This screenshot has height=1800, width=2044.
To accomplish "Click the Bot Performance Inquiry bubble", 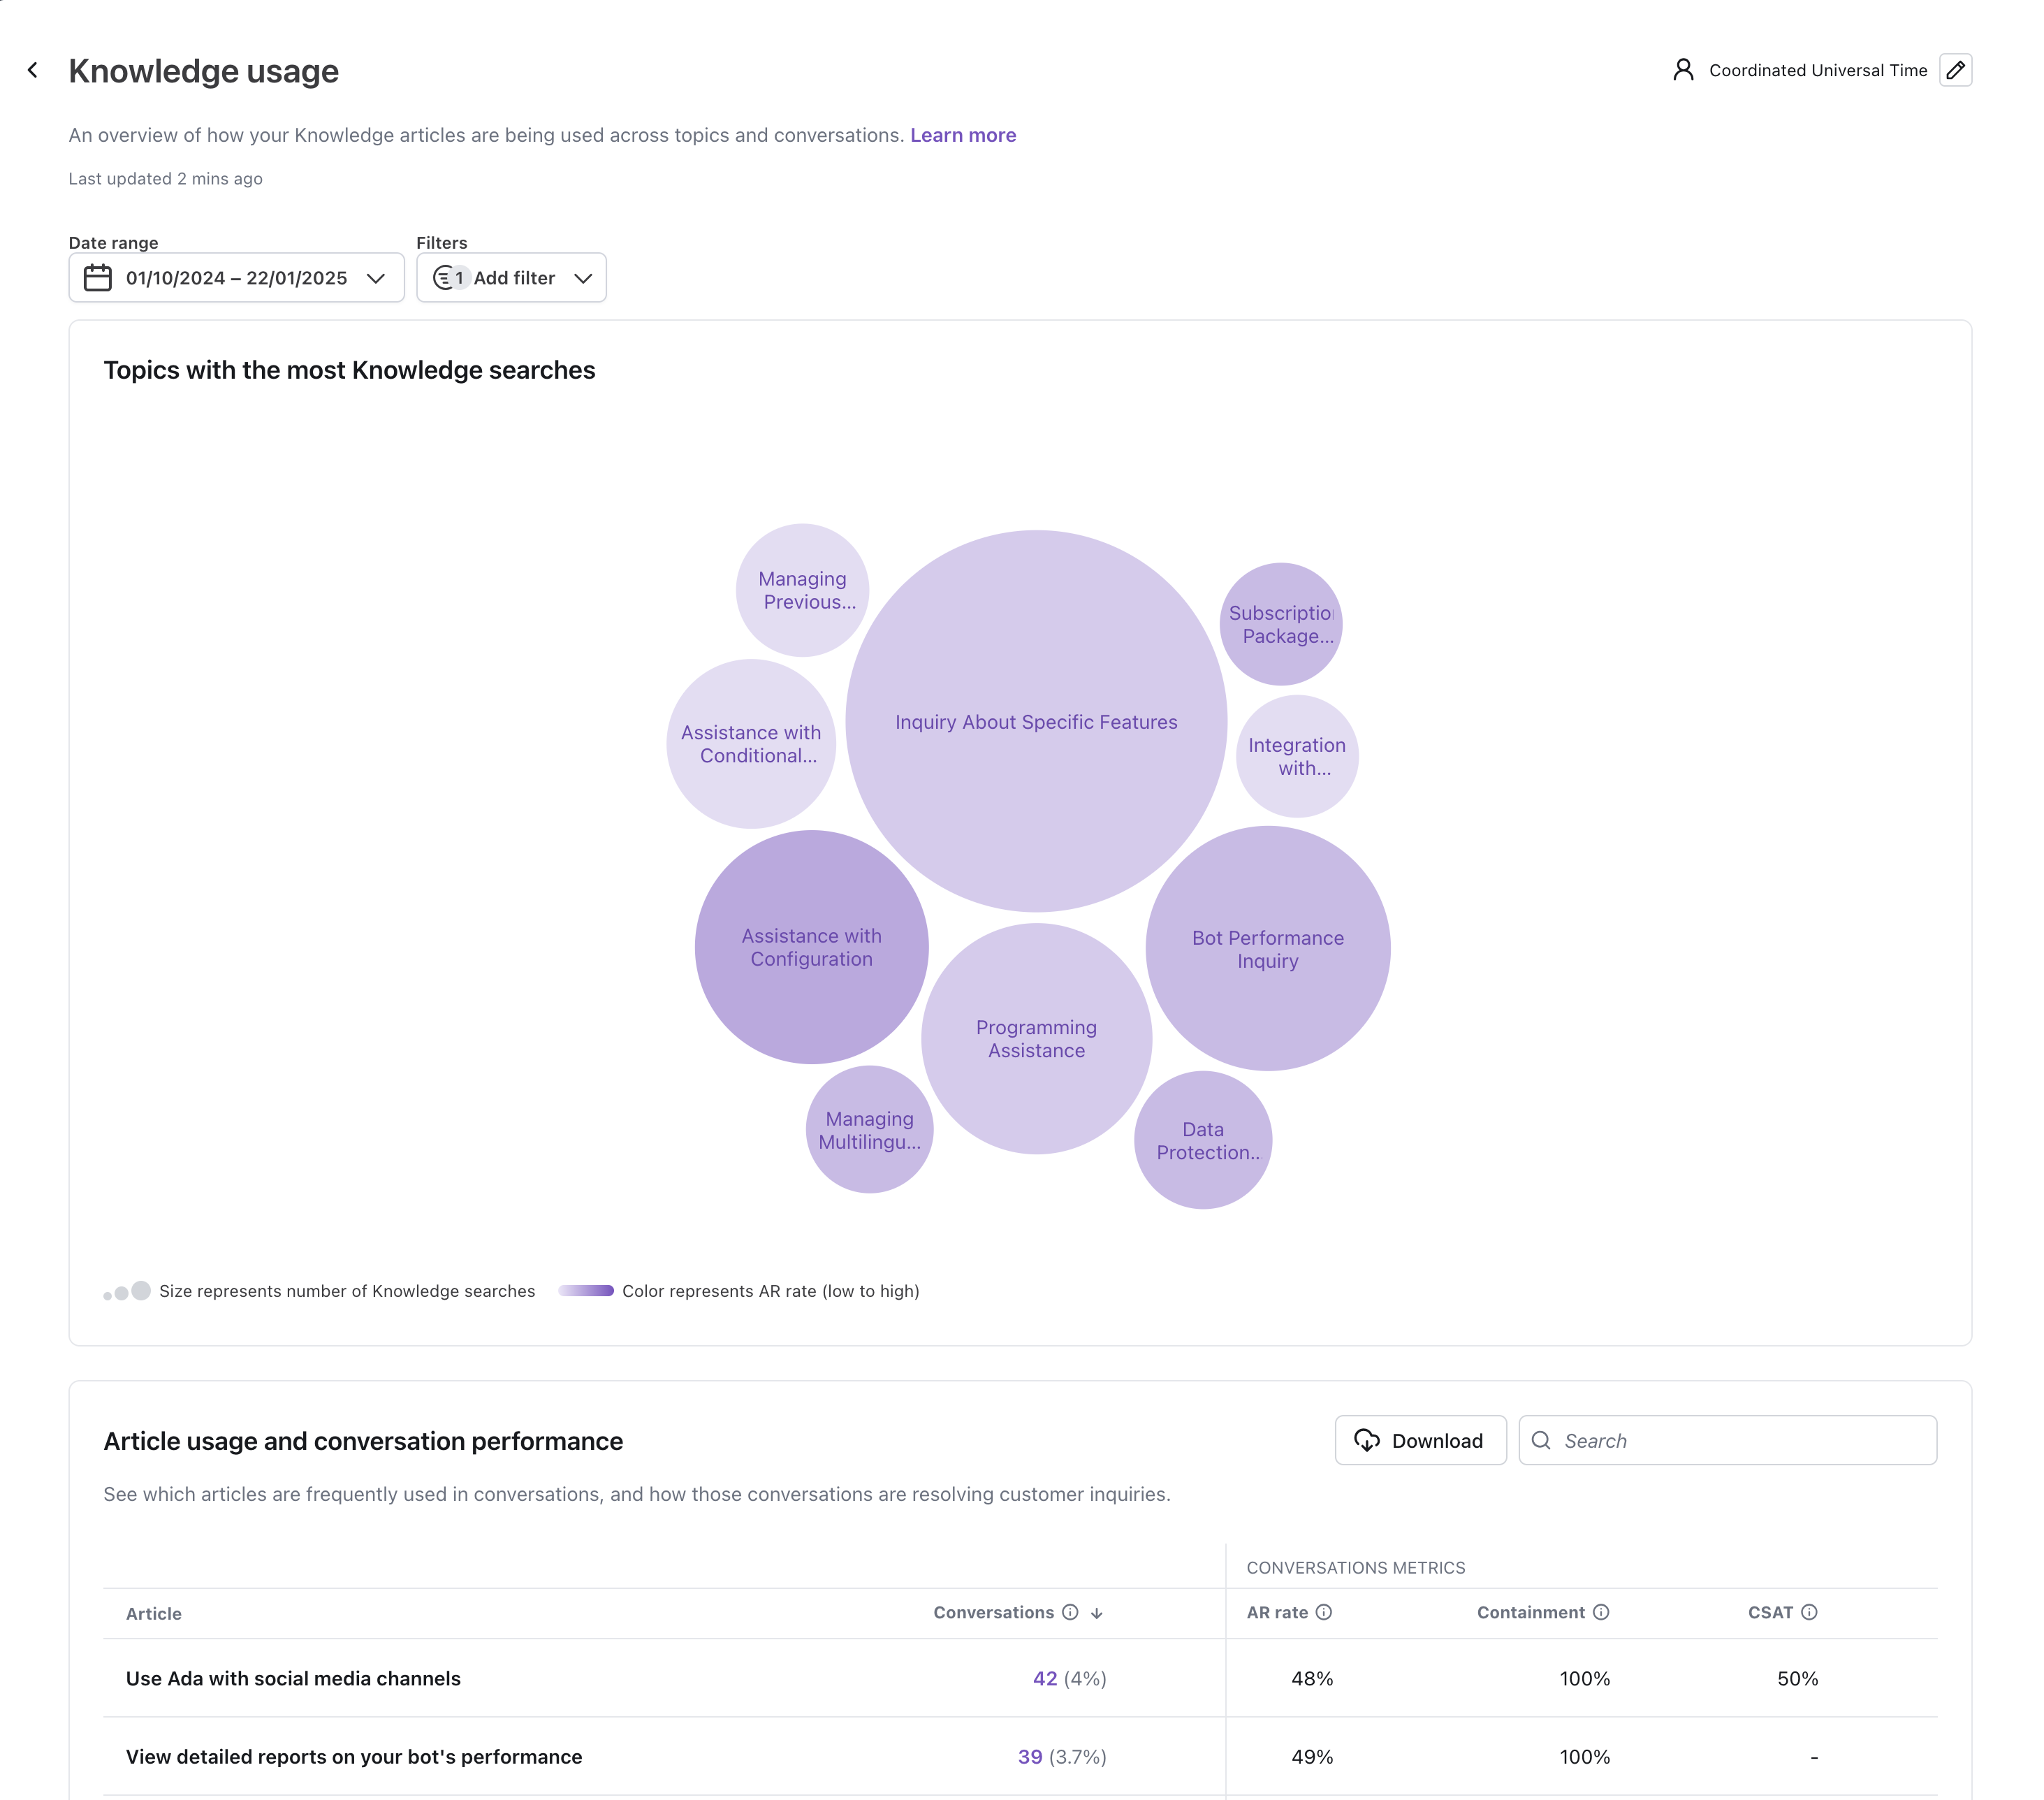I will pos(1267,949).
